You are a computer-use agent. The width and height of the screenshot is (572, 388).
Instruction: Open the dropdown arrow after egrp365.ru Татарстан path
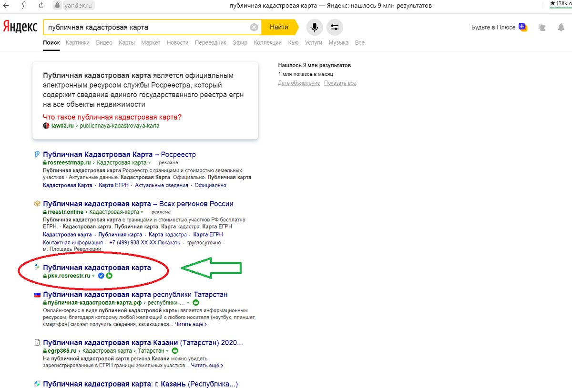[167, 351]
